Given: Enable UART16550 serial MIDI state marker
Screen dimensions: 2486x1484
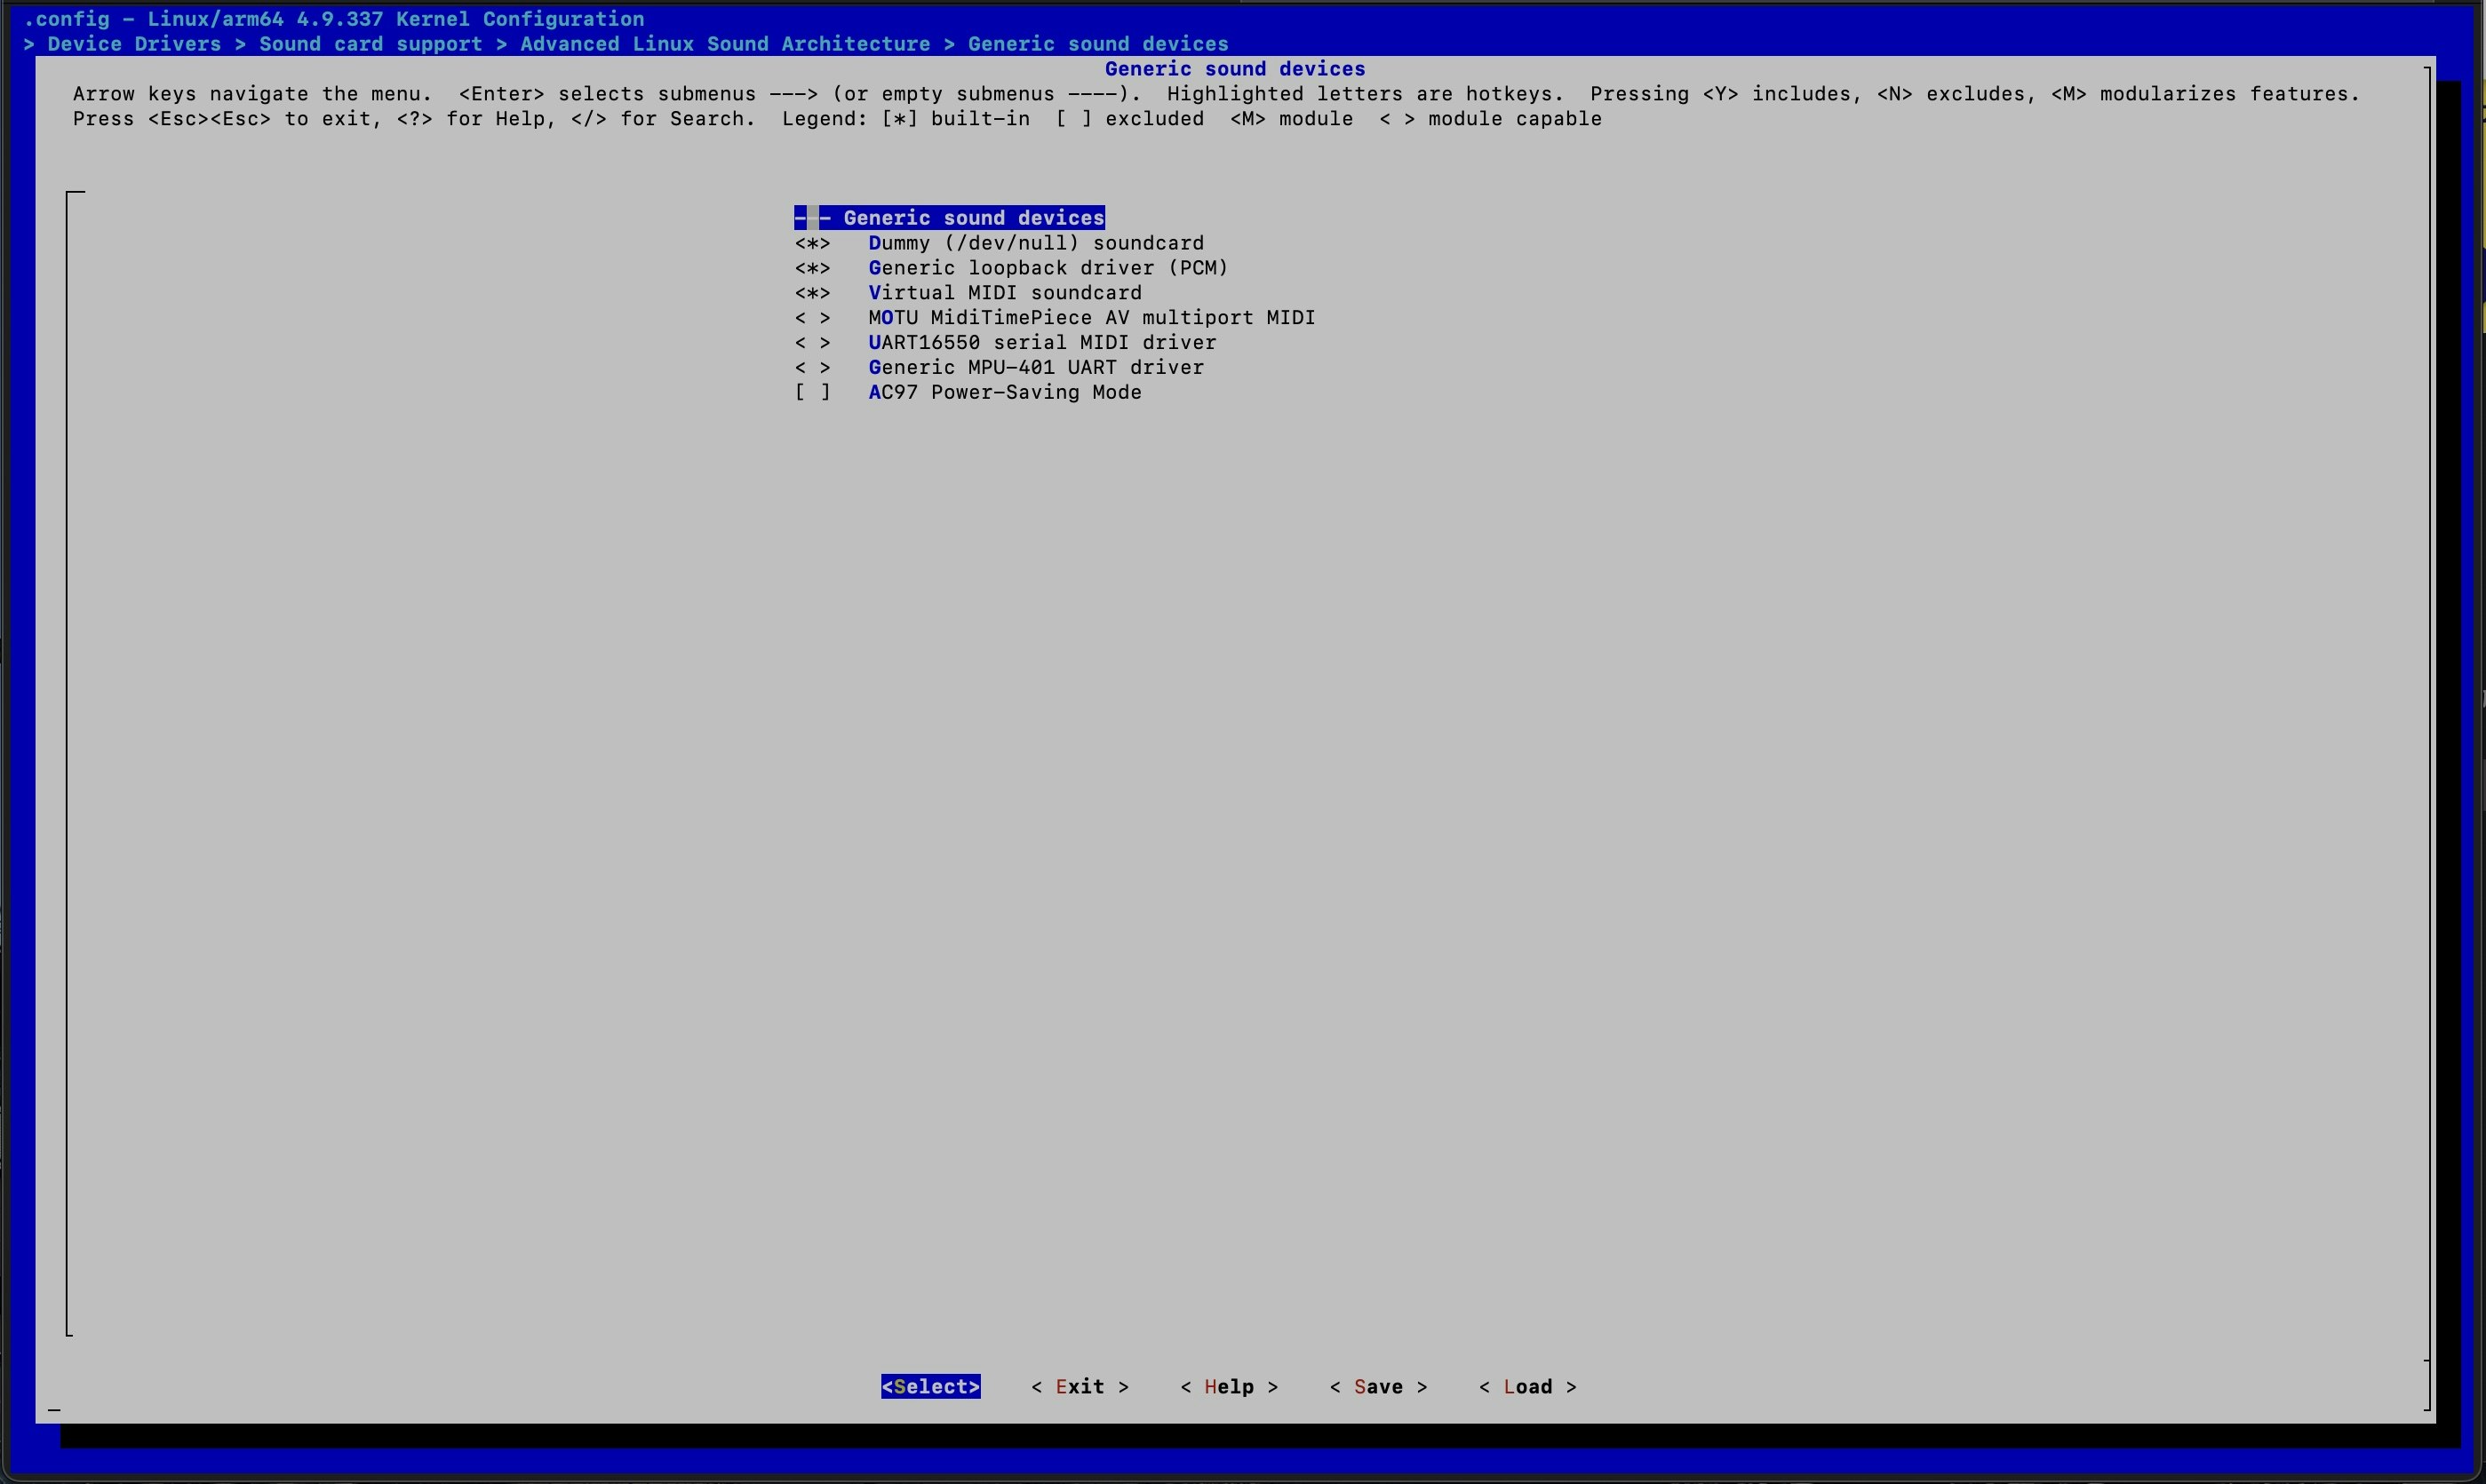Looking at the screenshot, I should pyautogui.click(x=811, y=343).
